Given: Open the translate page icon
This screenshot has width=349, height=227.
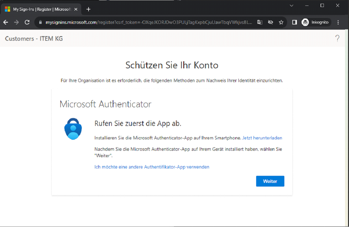Looking at the screenshot, I should pos(260,22).
